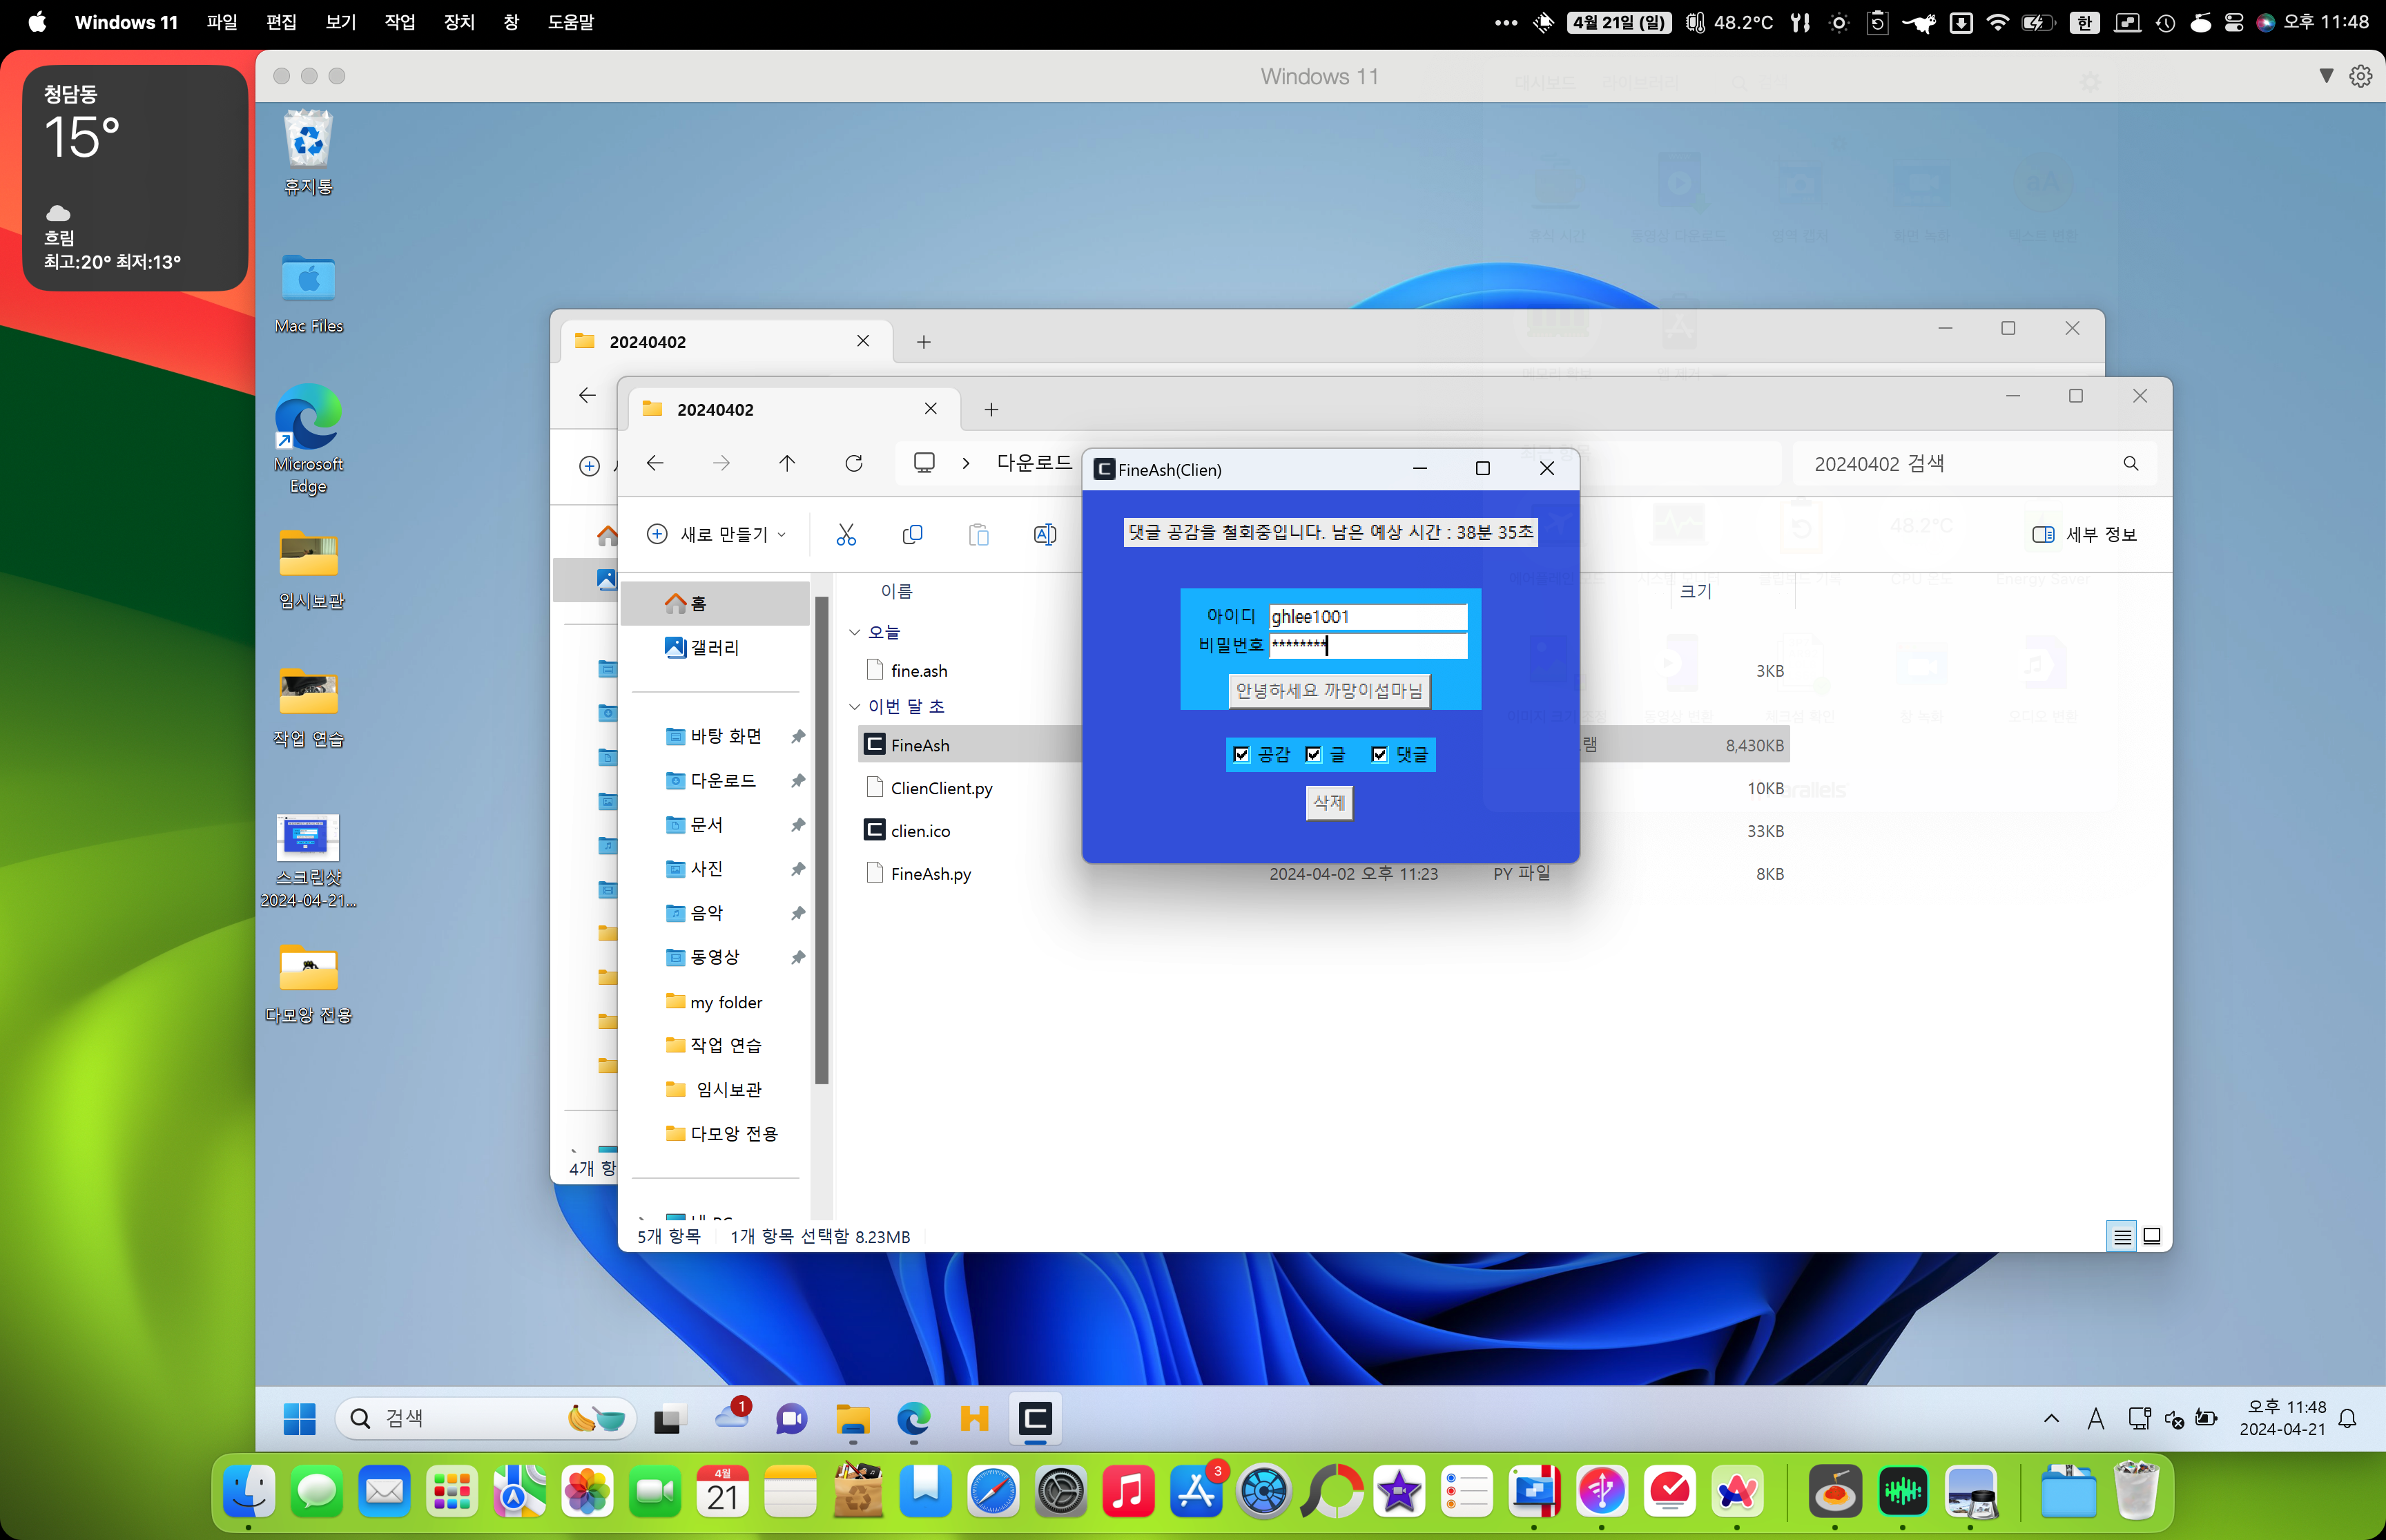Click the Up arrow navigation icon

click(786, 463)
